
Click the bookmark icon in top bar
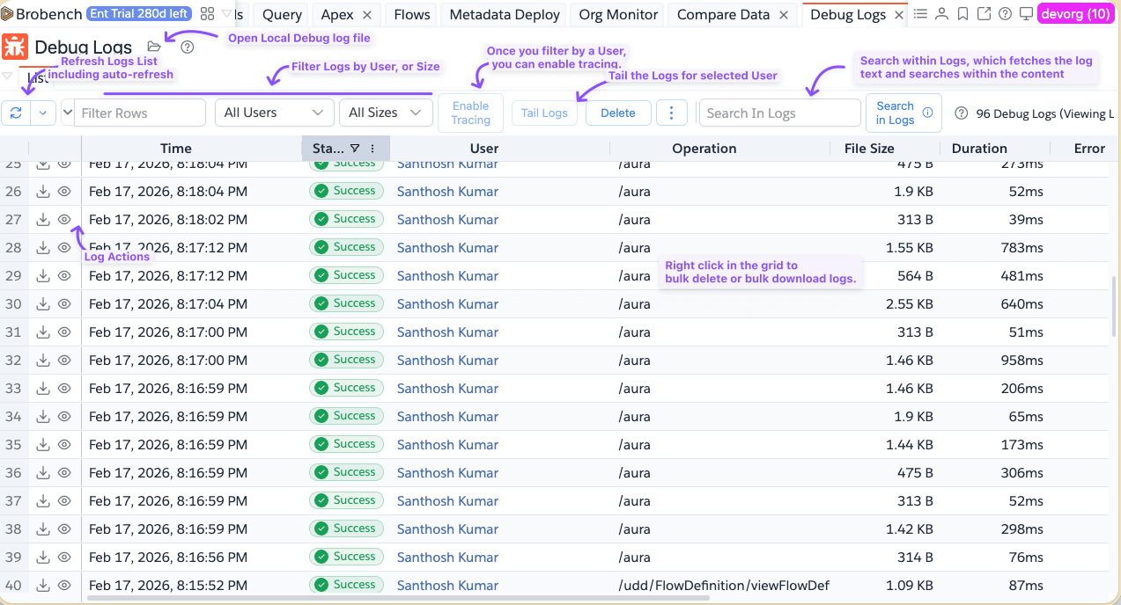(962, 14)
